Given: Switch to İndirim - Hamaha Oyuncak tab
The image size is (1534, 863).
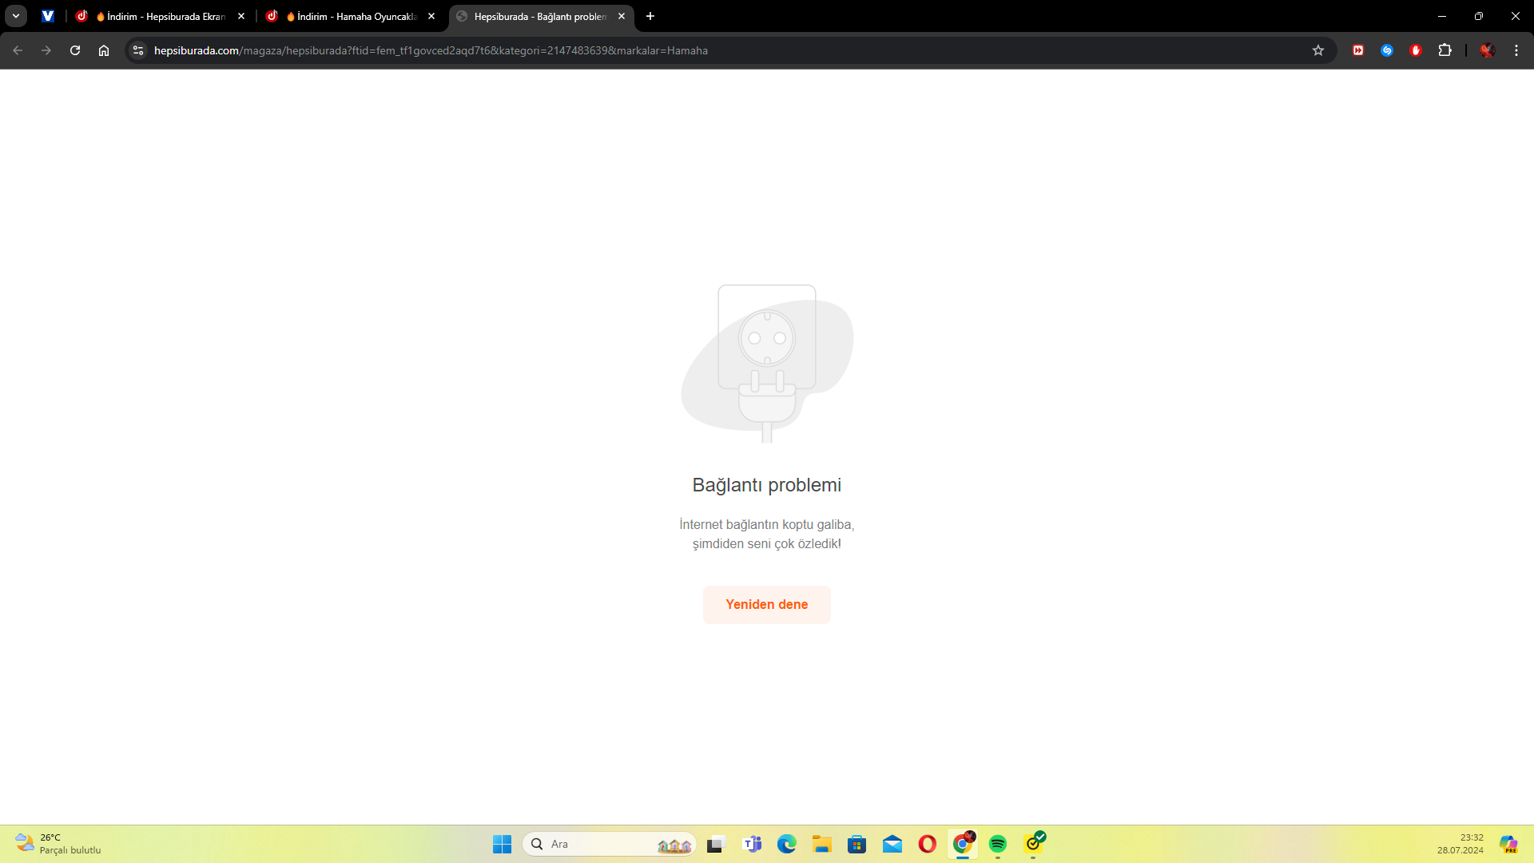Looking at the screenshot, I should (350, 16).
